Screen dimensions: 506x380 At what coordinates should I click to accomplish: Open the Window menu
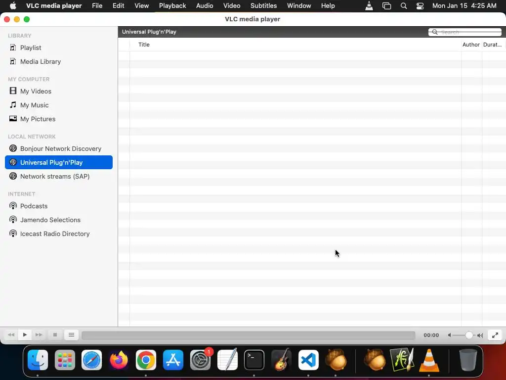(x=299, y=6)
